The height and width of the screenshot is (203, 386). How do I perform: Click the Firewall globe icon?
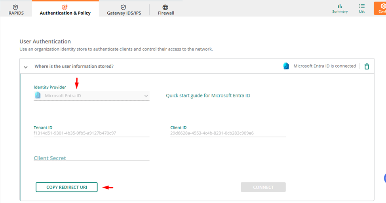point(165,8)
